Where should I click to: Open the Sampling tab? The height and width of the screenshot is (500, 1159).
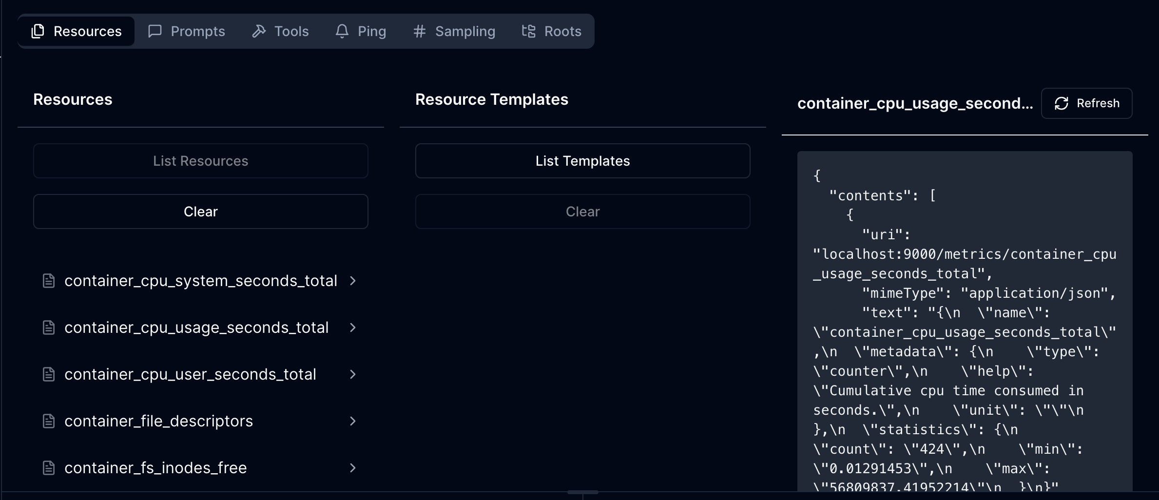(x=454, y=31)
